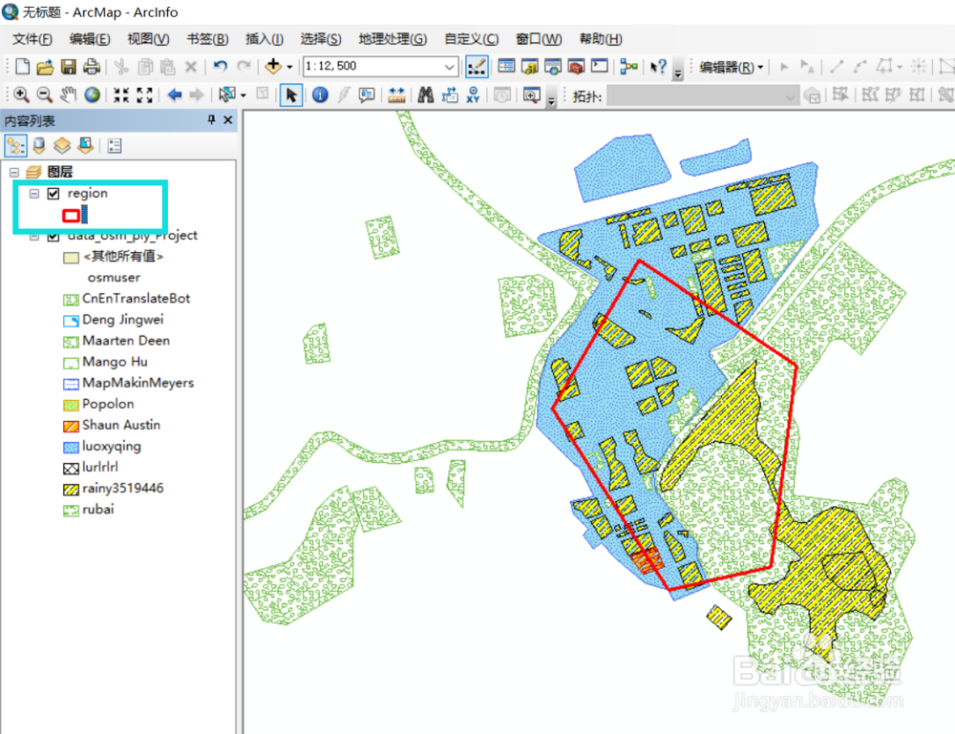Open the HTML Popup tool
Viewport: 955px width, 734px height.
point(367,94)
